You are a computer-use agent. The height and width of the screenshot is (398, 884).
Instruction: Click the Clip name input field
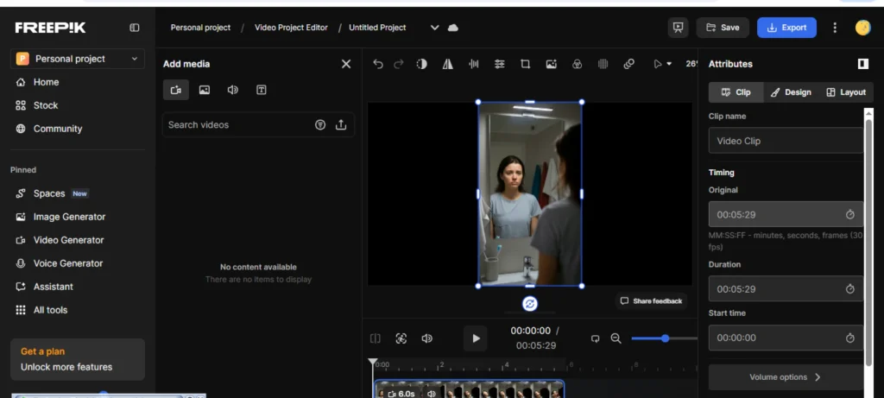point(785,141)
